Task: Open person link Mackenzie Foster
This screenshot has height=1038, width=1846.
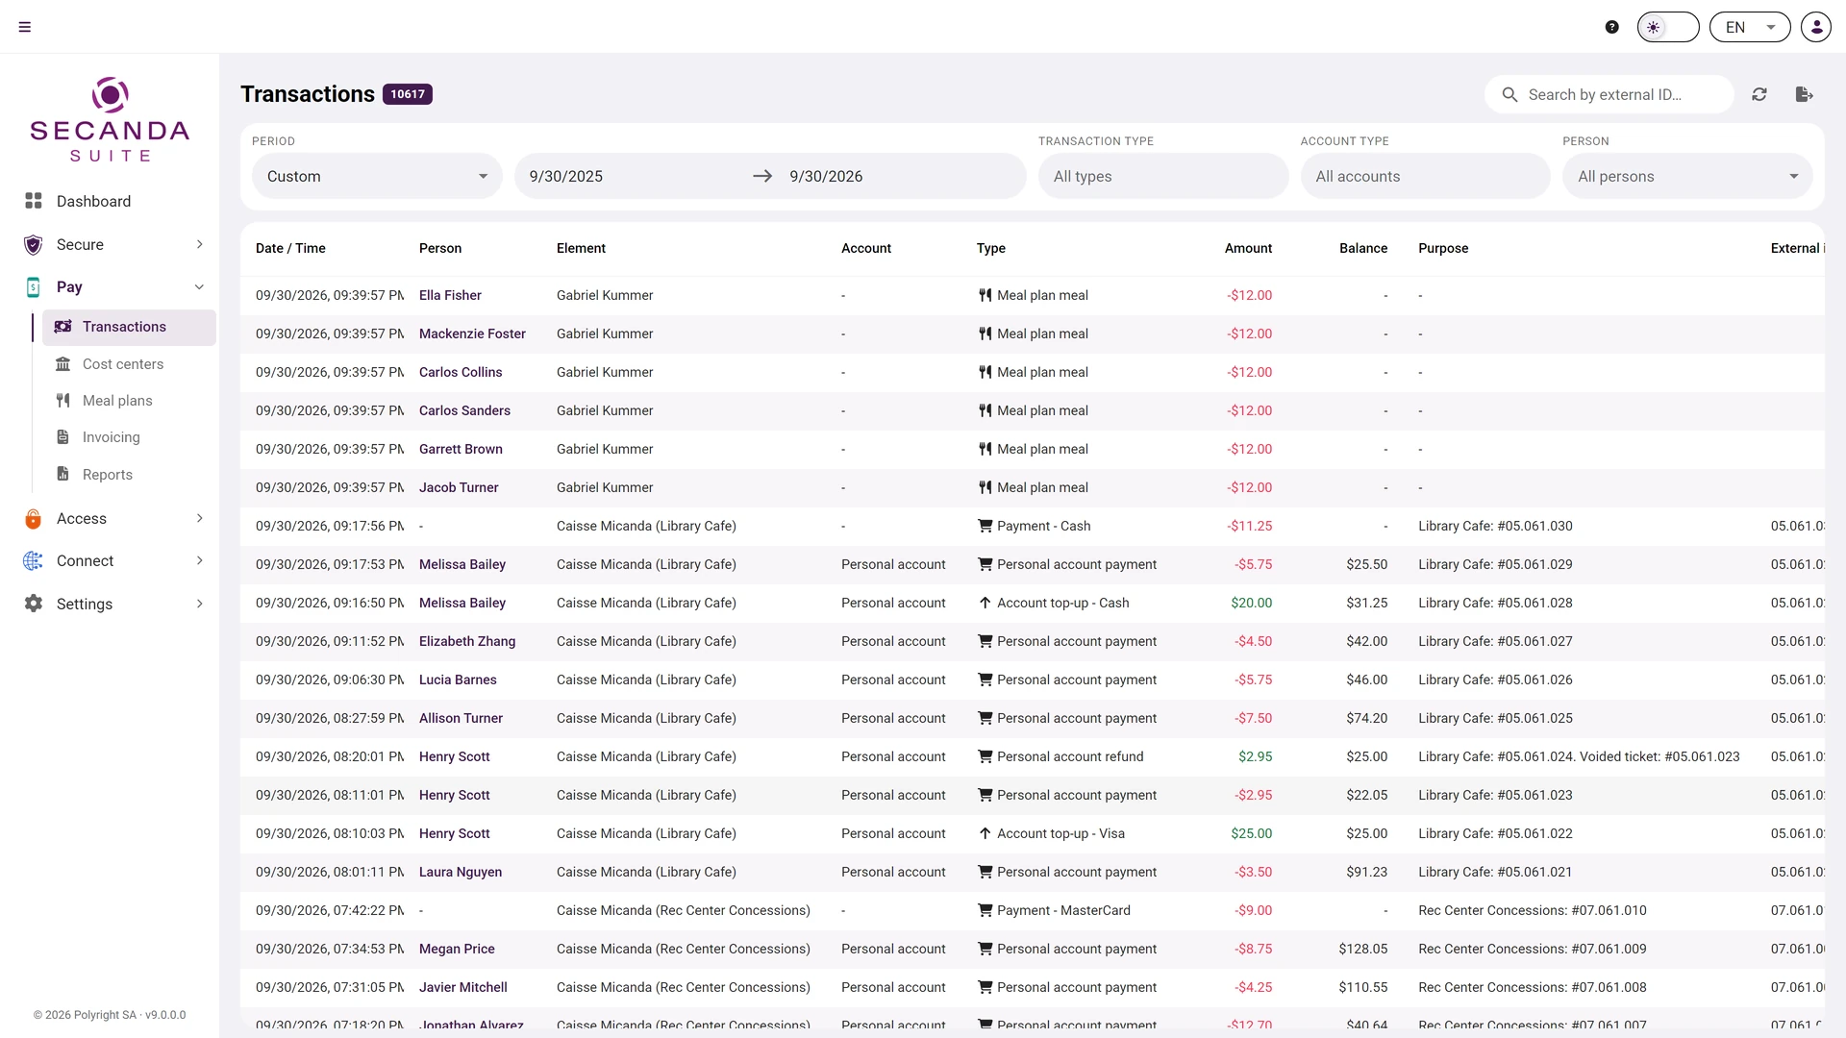Action: point(472,334)
